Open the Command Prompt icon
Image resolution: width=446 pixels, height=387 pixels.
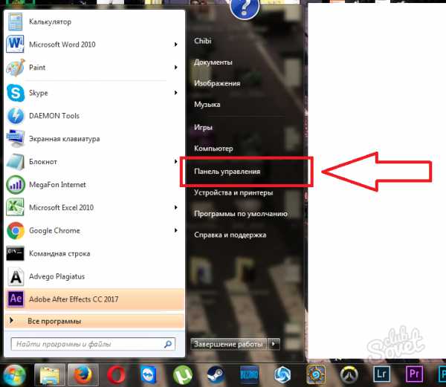pos(16,253)
